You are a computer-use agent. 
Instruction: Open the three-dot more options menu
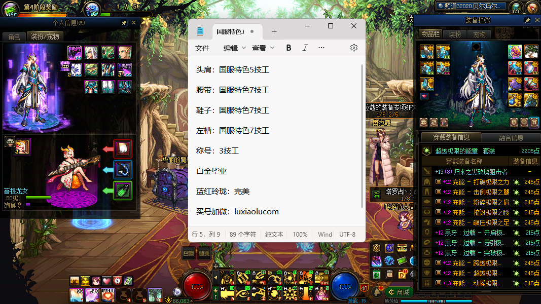click(321, 48)
